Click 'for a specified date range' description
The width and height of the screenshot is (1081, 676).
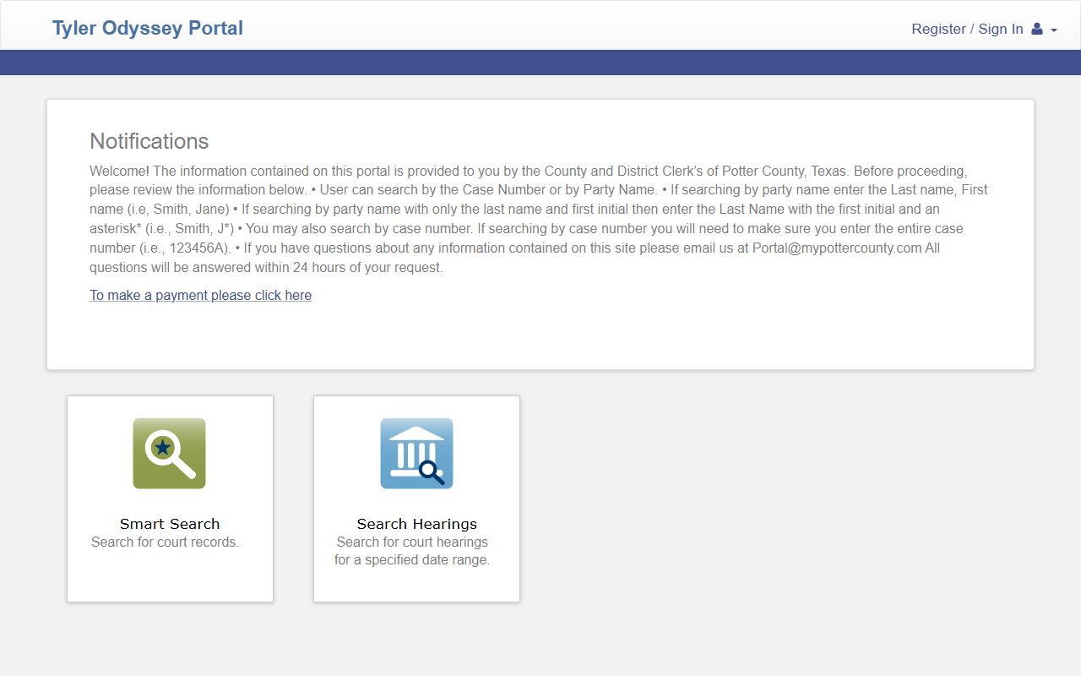click(x=412, y=559)
